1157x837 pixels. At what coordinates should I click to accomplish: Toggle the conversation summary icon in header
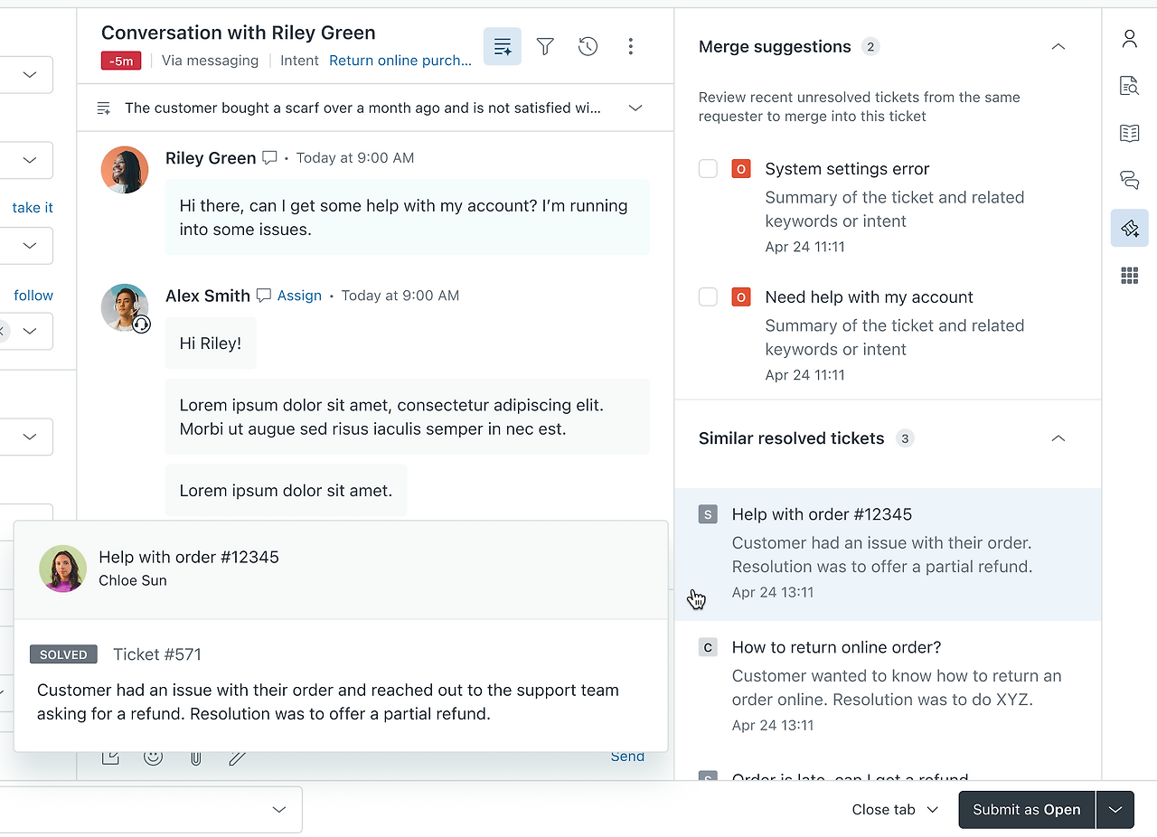point(503,46)
